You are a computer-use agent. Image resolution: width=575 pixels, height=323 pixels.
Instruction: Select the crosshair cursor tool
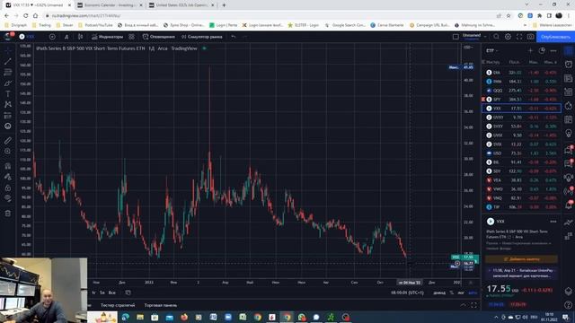[8, 50]
